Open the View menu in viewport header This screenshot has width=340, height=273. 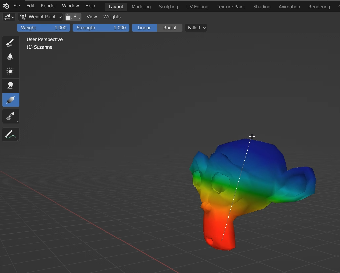click(92, 17)
